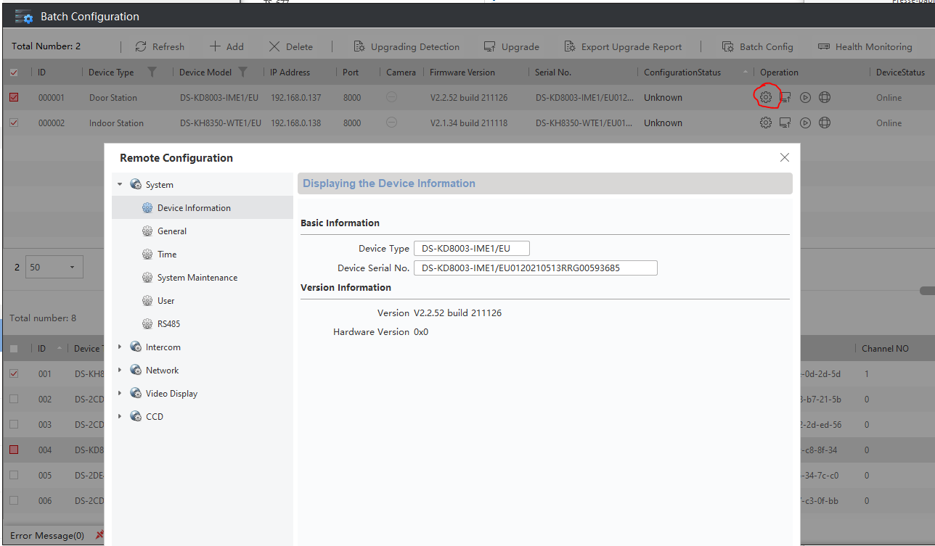Click the play icon in Door Station row
935x546 pixels.
[x=805, y=97]
